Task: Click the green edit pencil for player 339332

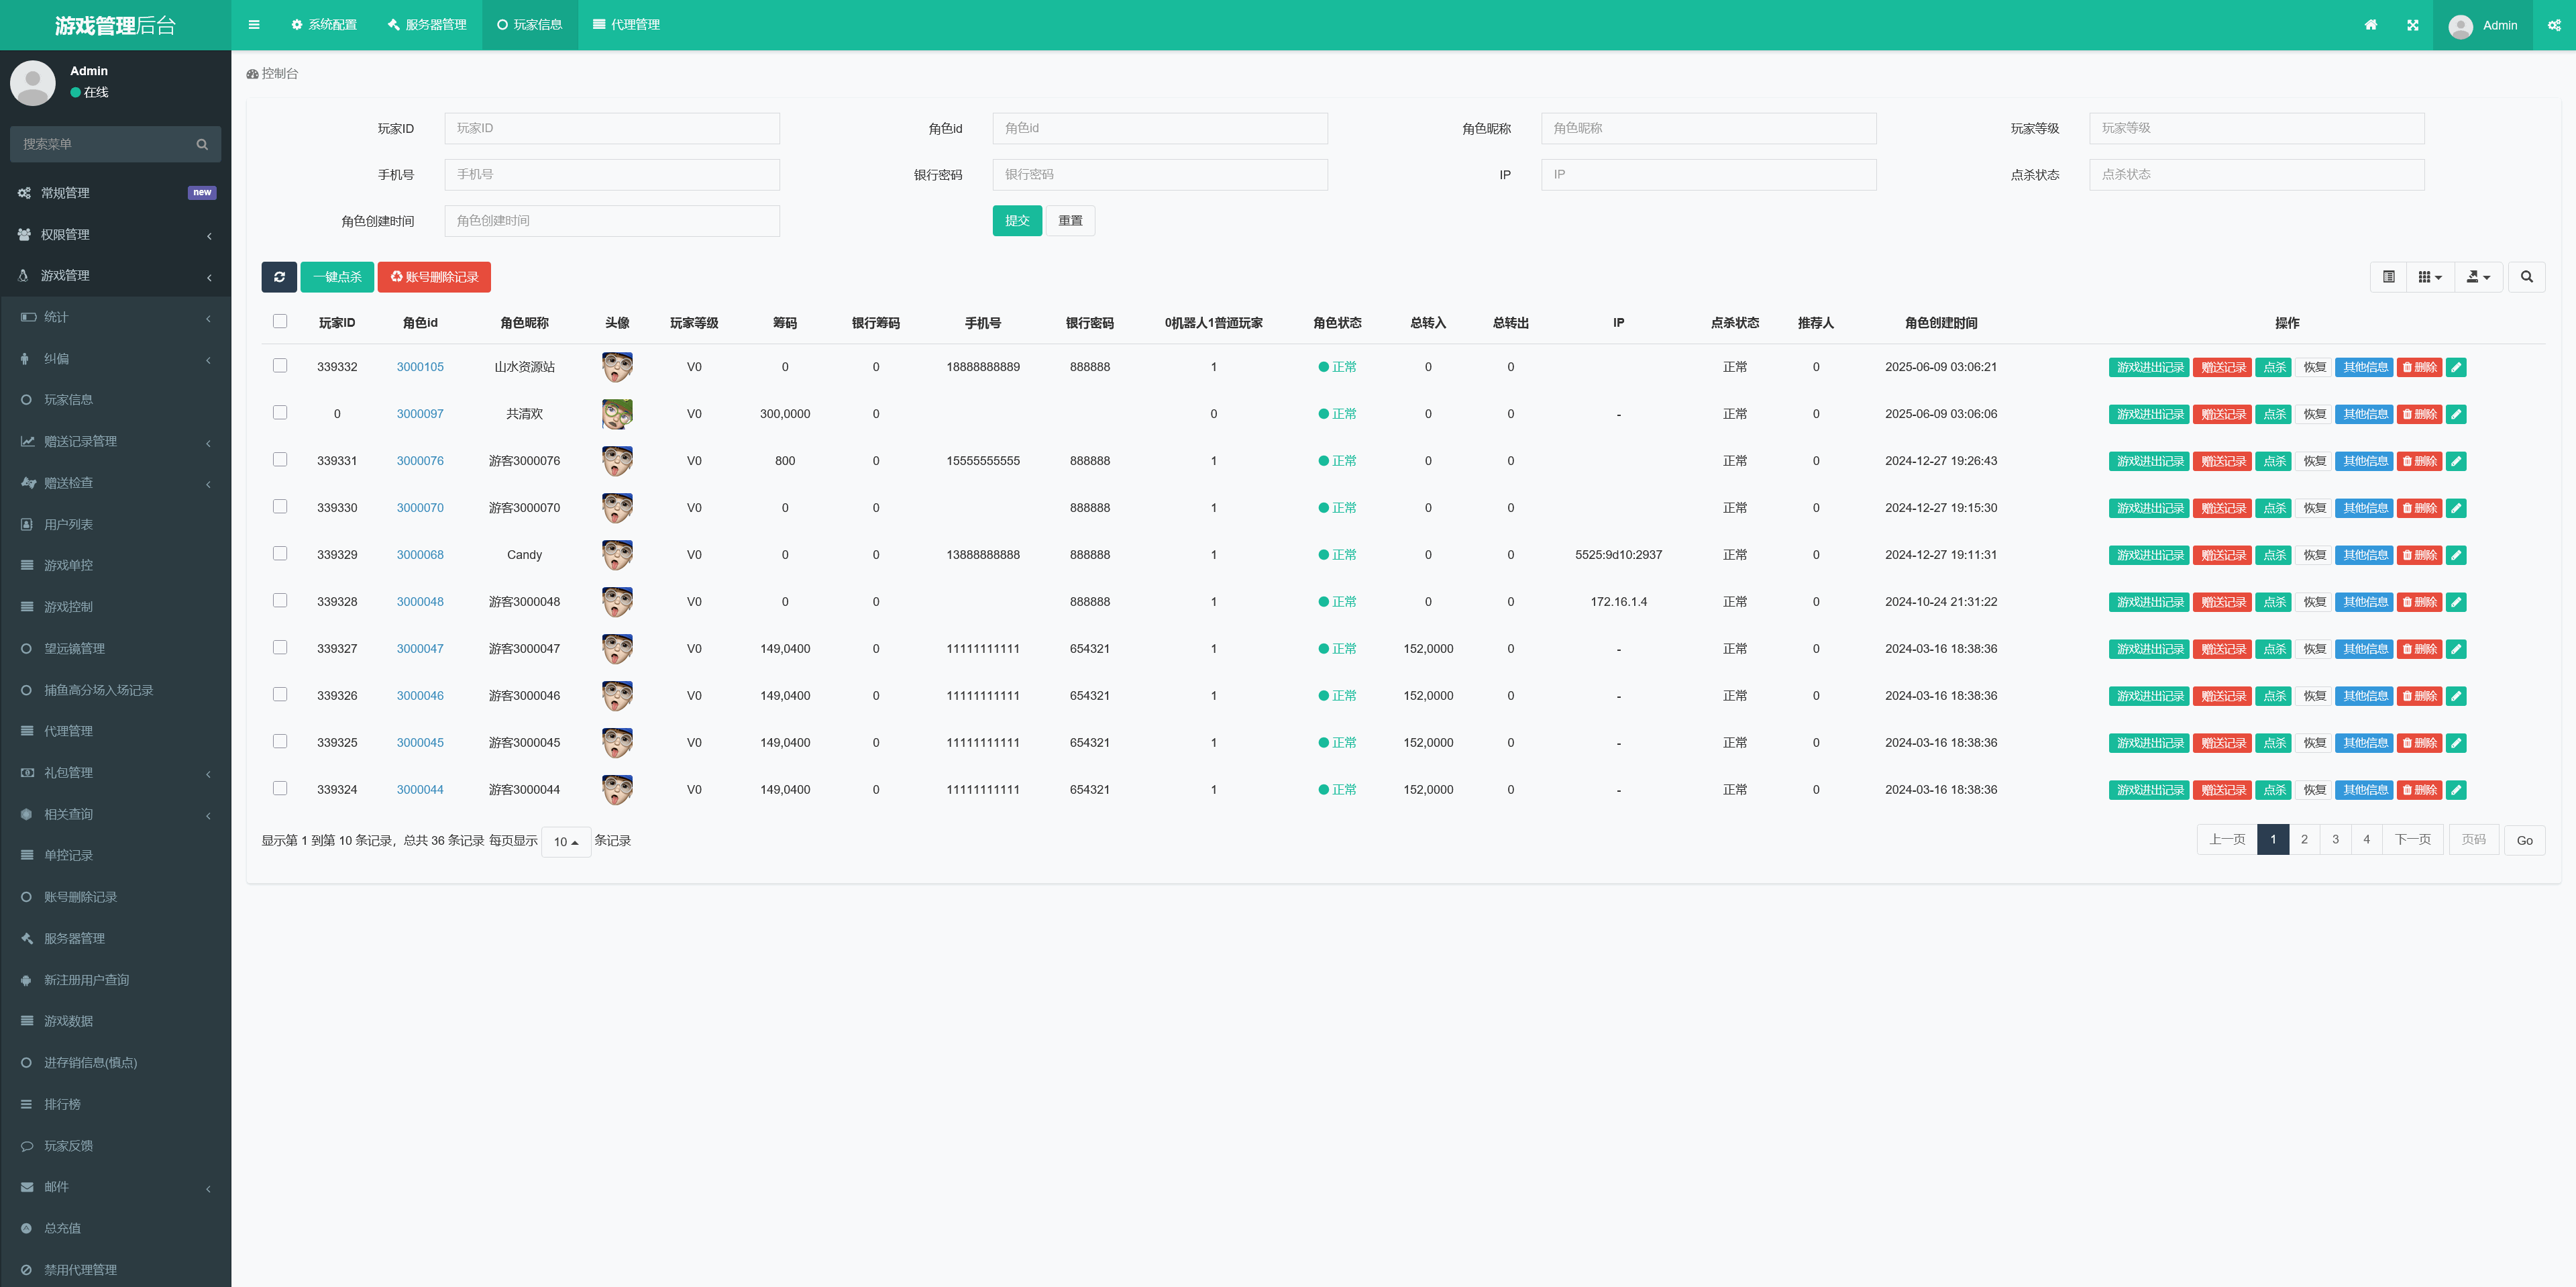Action: coord(2456,367)
